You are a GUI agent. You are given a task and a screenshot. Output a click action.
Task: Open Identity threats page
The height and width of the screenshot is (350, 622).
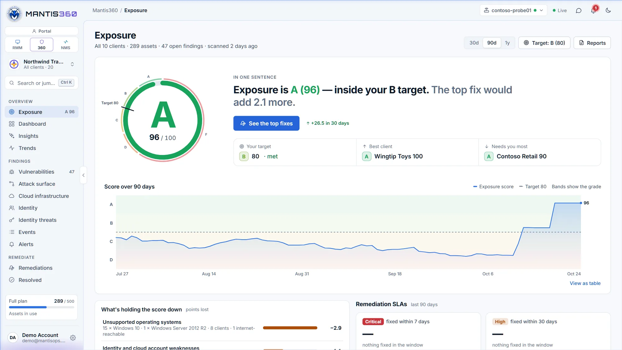pos(42,220)
